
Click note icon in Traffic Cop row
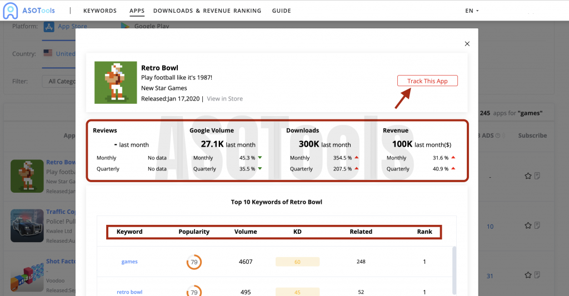537,225
